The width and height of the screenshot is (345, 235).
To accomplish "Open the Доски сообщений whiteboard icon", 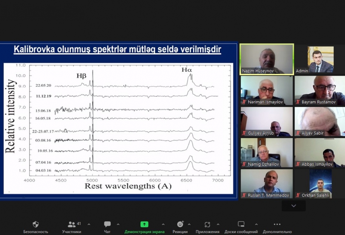I will coord(241,224).
